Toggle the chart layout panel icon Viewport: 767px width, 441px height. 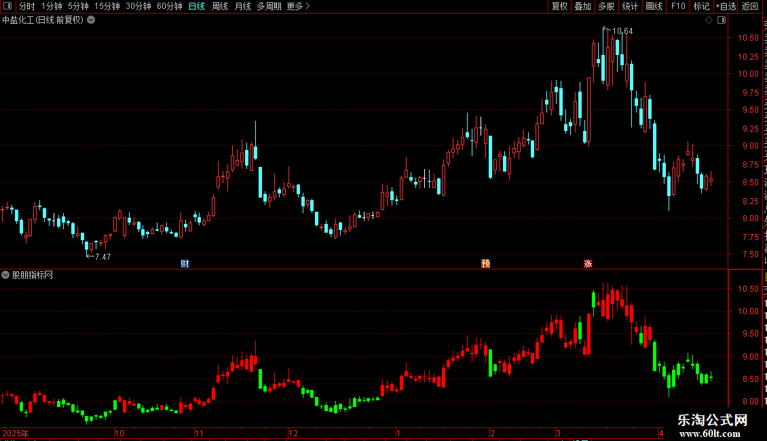(x=722, y=20)
